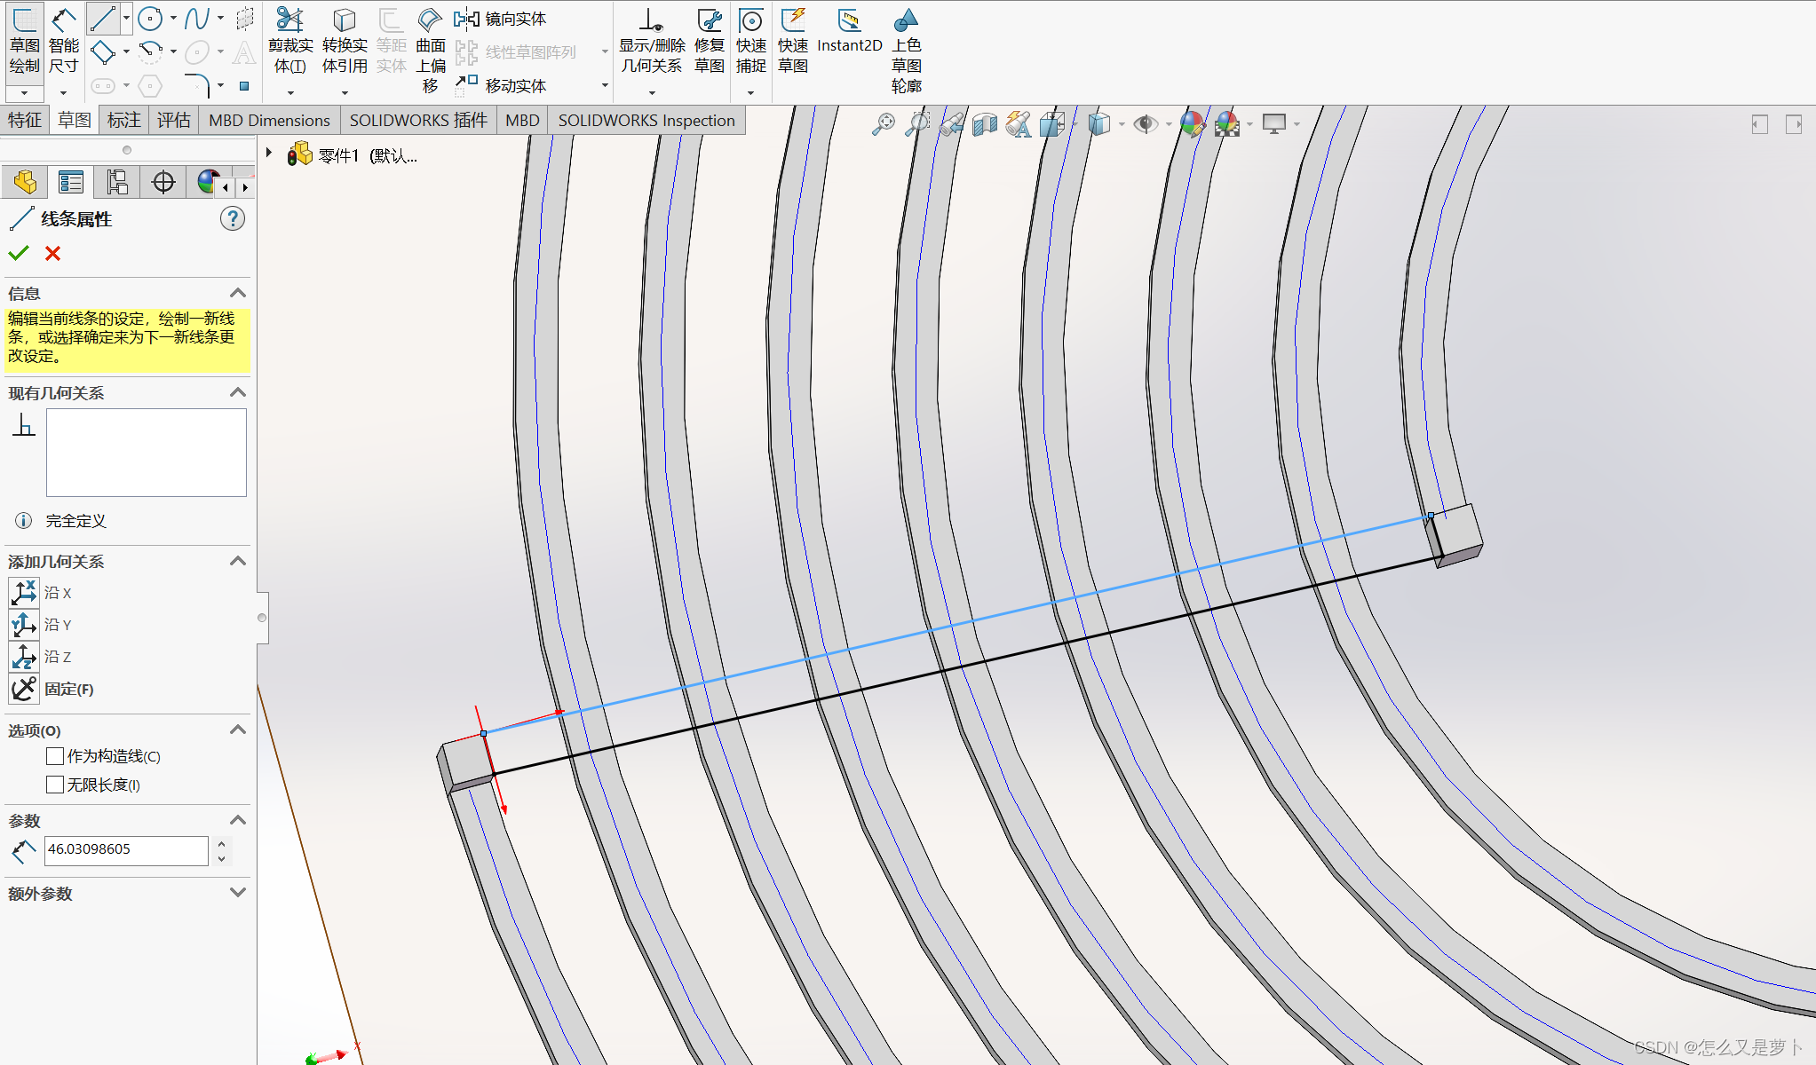The width and height of the screenshot is (1816, 1065).
Task: Switch to the MBD Dimensions tab
Action: 269,120
